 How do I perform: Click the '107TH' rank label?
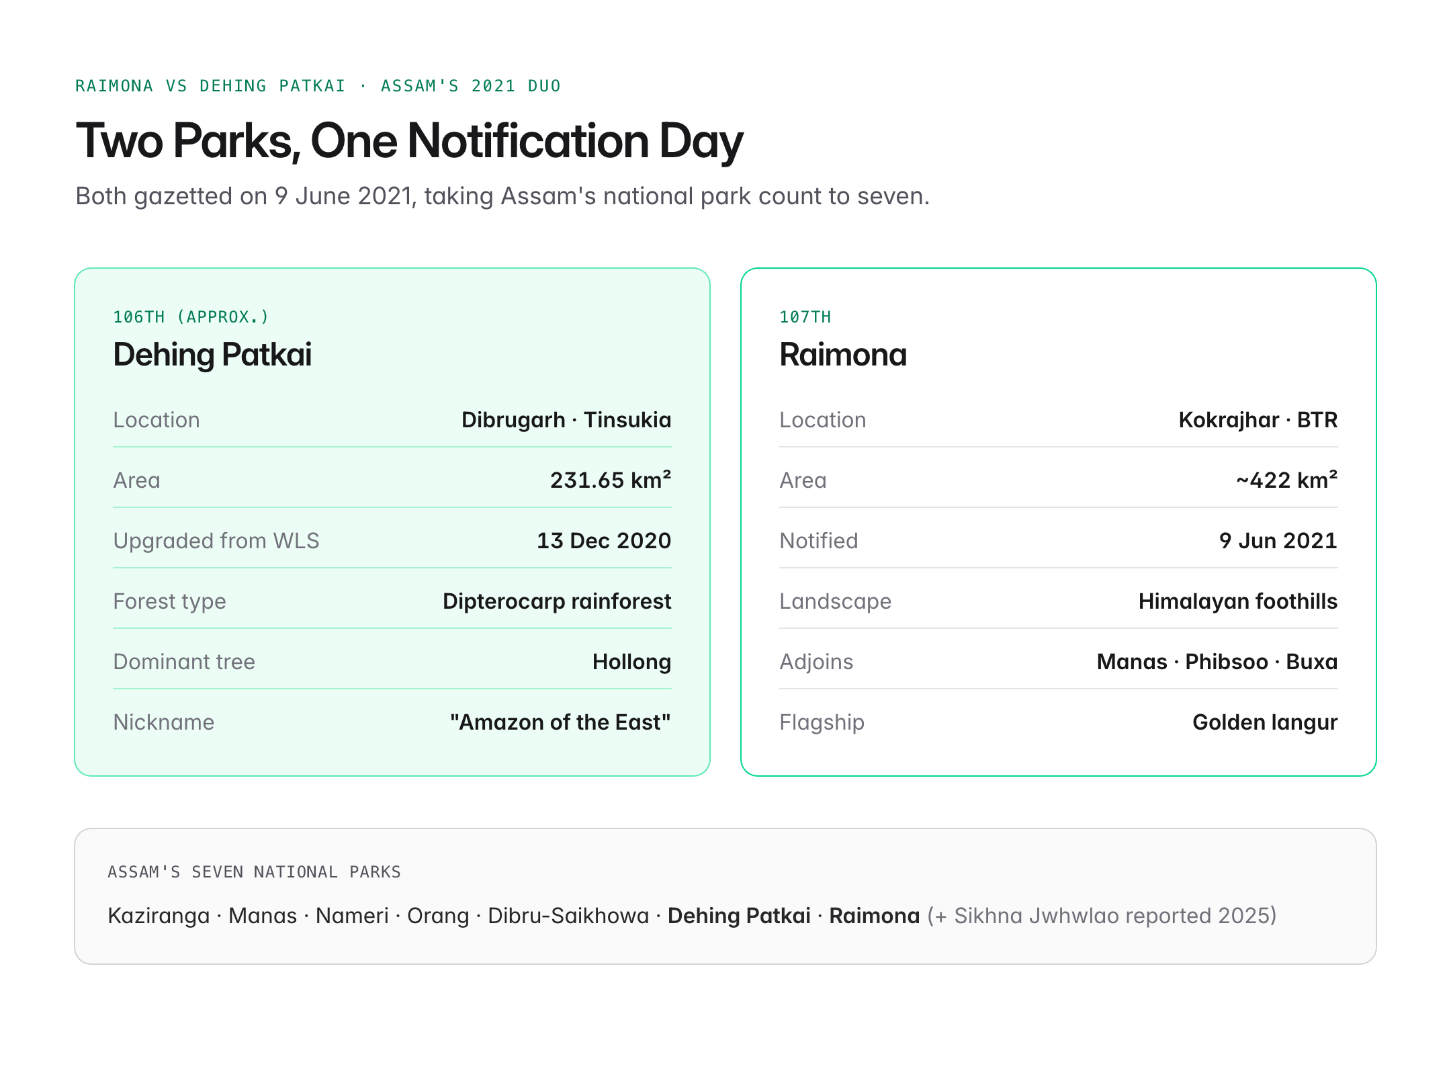805,317
